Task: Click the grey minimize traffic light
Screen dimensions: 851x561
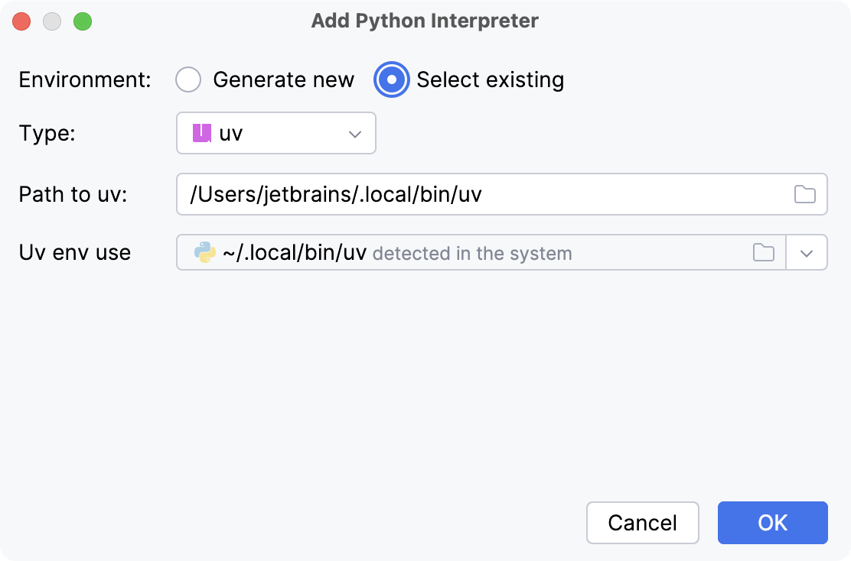Action: pos(52,21)
